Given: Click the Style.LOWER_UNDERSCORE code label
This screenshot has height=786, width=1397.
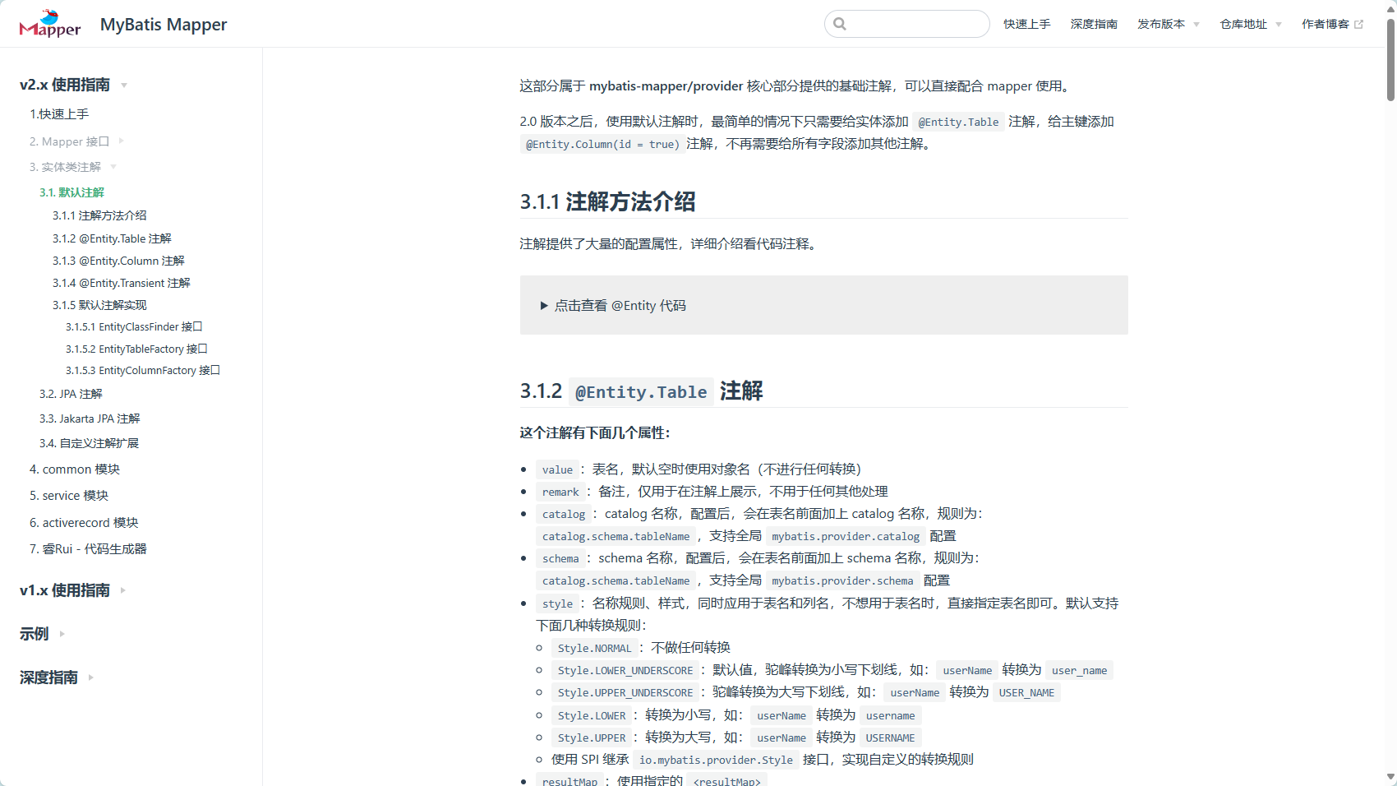Looking at the screenshot, I should pyautogui.click(x=625, y=671).
